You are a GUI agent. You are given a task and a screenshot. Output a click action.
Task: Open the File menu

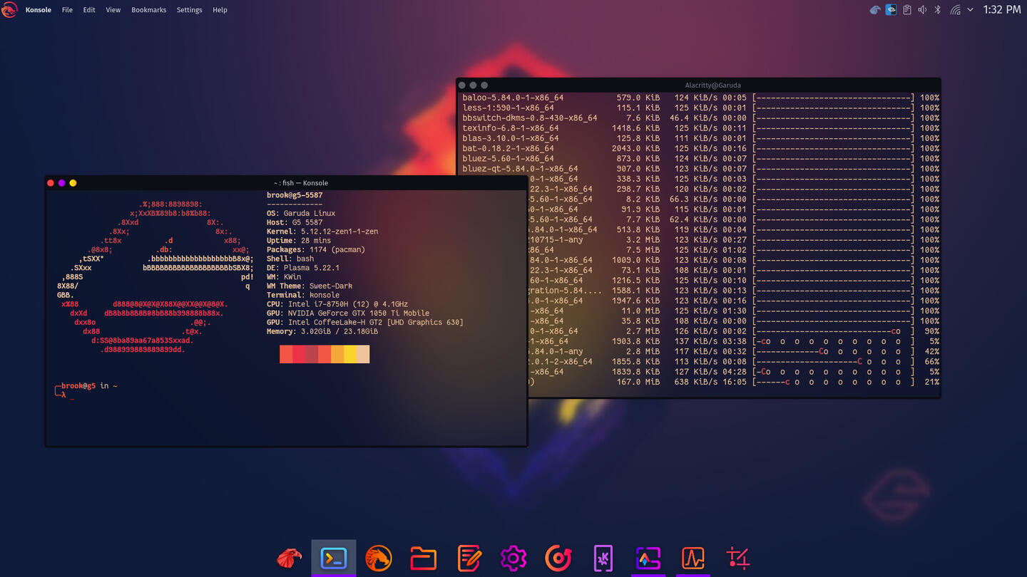click(67, 10)
